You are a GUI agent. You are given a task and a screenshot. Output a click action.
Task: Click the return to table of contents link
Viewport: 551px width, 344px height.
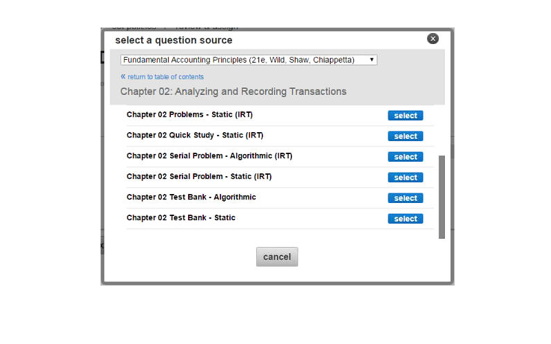[165, 77]
